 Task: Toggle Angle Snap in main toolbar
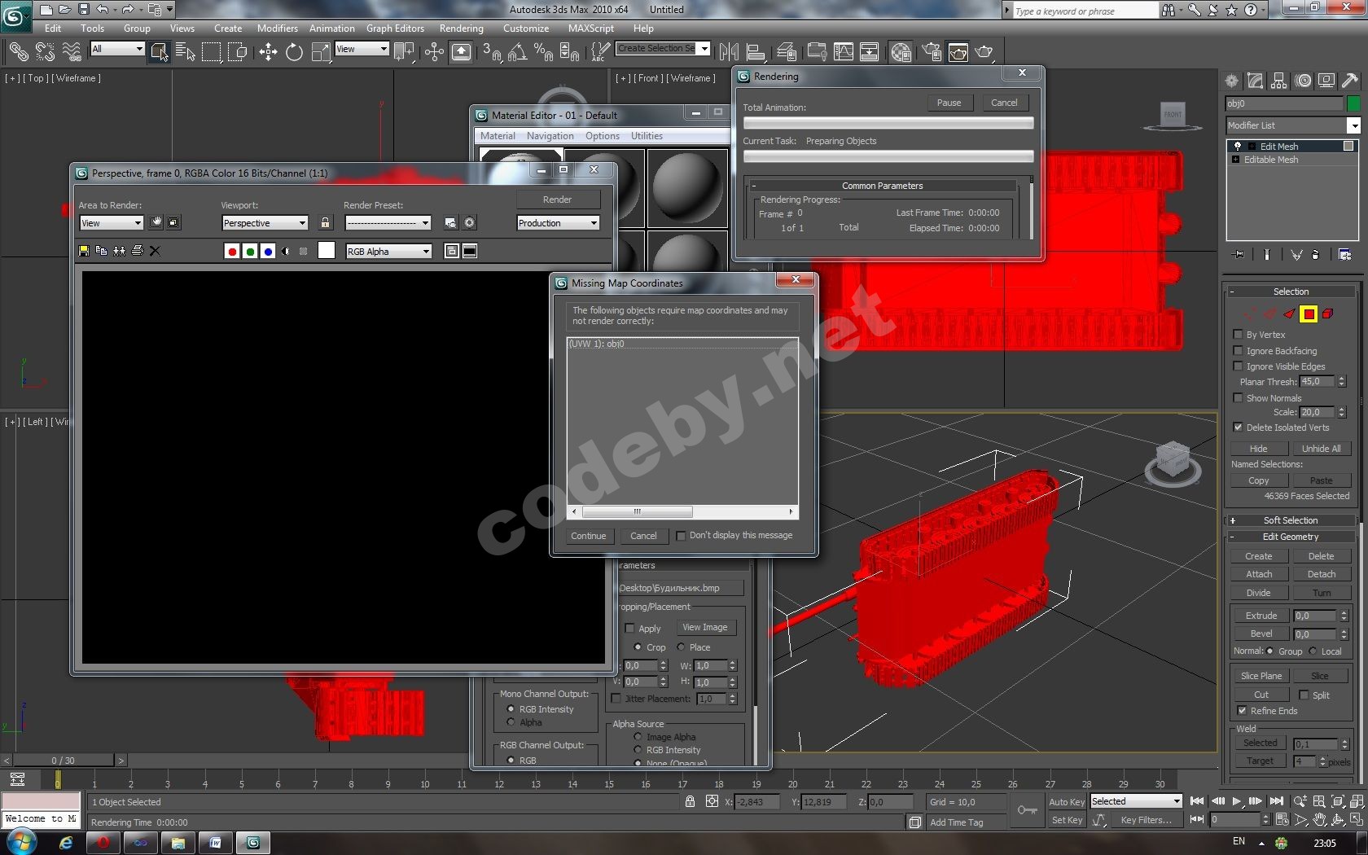pyautogui.click(x=517, y=52)
